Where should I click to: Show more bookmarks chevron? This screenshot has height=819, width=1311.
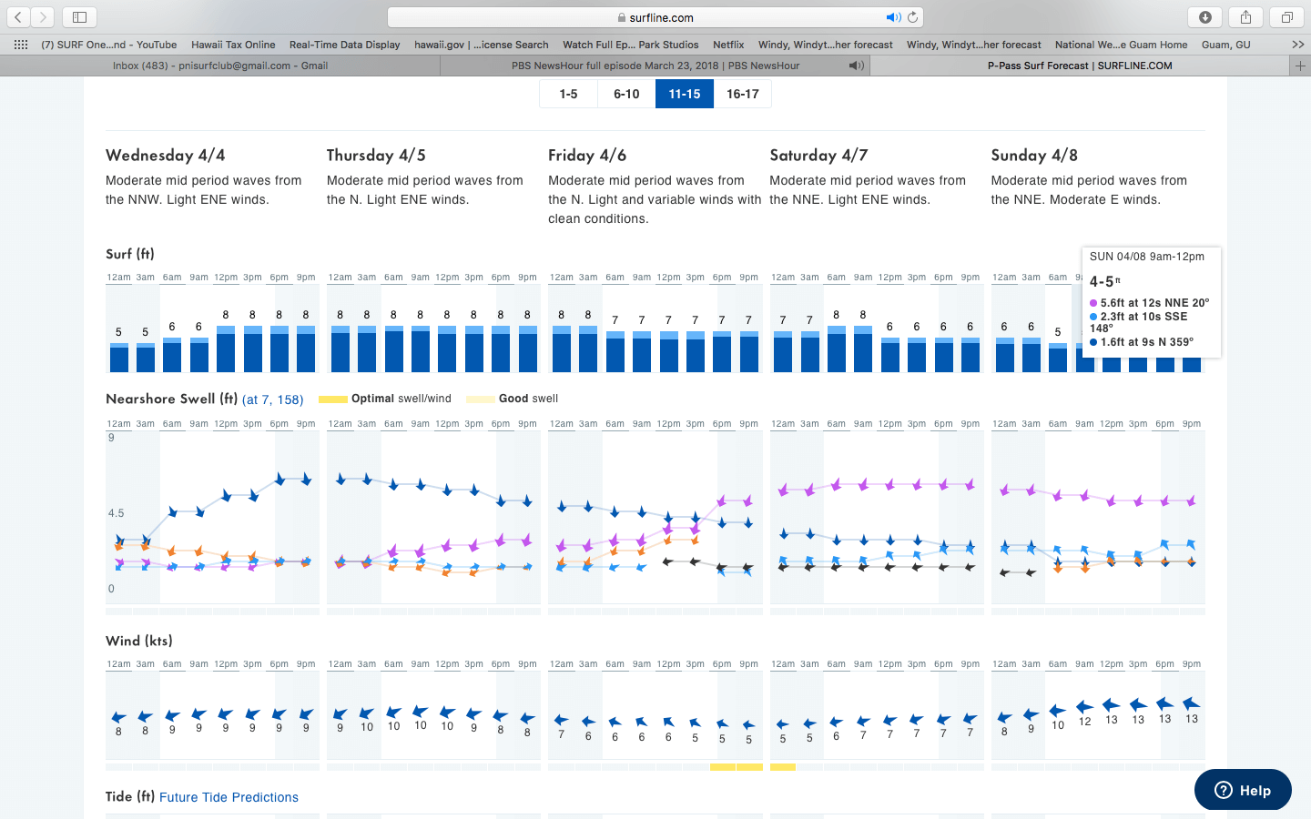pos(1297,45)
